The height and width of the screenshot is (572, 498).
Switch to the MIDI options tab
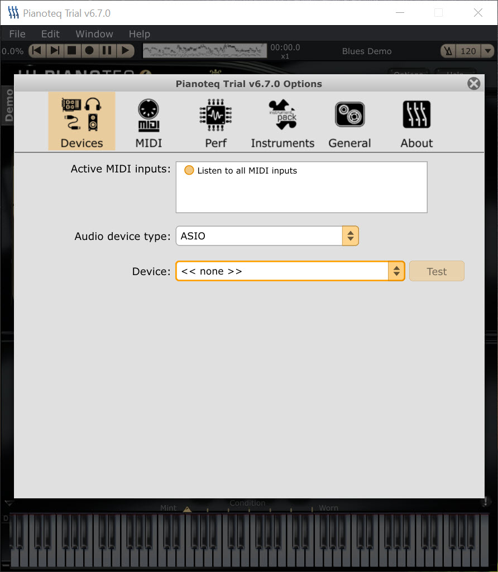pos(149,123)
